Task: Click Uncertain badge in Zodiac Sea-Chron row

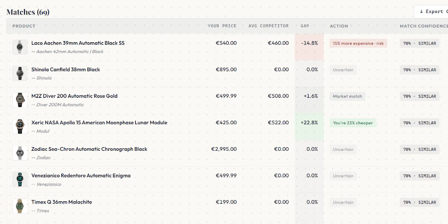Action: [x=343, y=149]
